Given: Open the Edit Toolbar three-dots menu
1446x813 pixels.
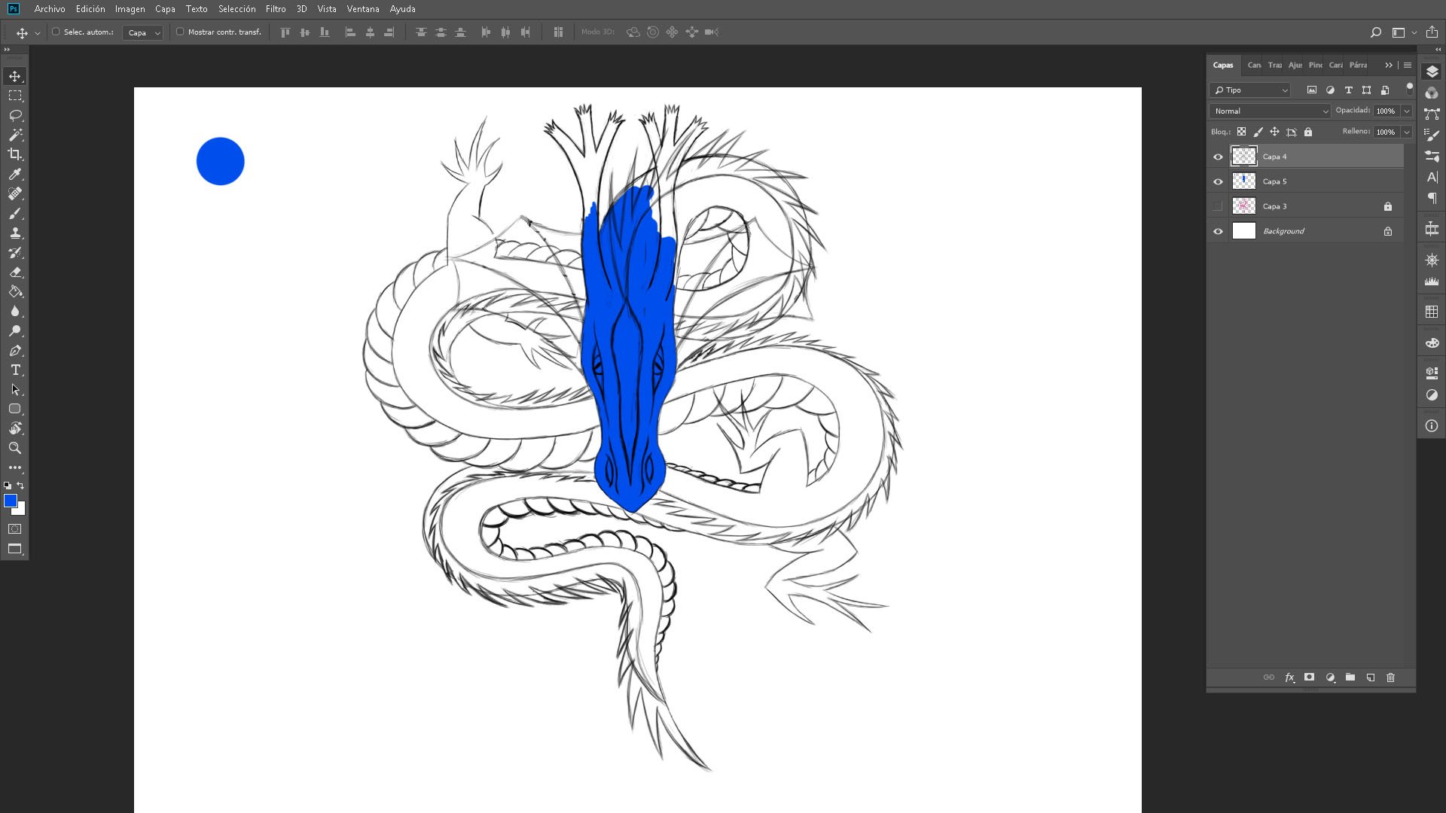Looking at the screenshot, I should [x=15, y=467].
